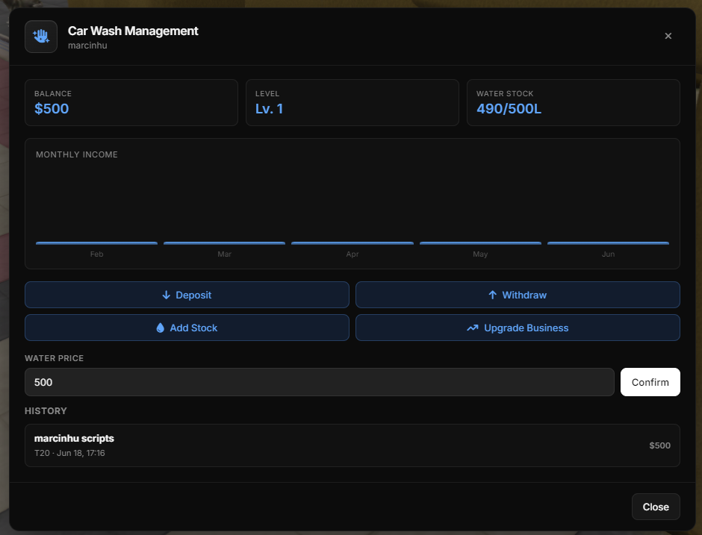Click the Water Stock card
This screenshot has width=702, height=535.
point(574,102)
